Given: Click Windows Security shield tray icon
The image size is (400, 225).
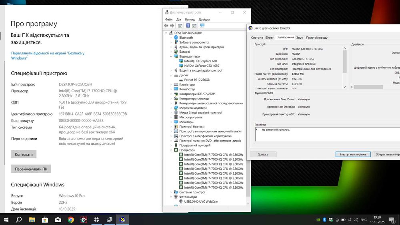Looking at the screenshot, I should pyautogui.click(x=331, y=220).
